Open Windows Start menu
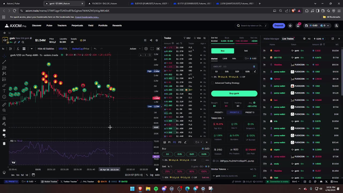The width and height of the screenshot is (343, 193). click(x=132, y=189)
